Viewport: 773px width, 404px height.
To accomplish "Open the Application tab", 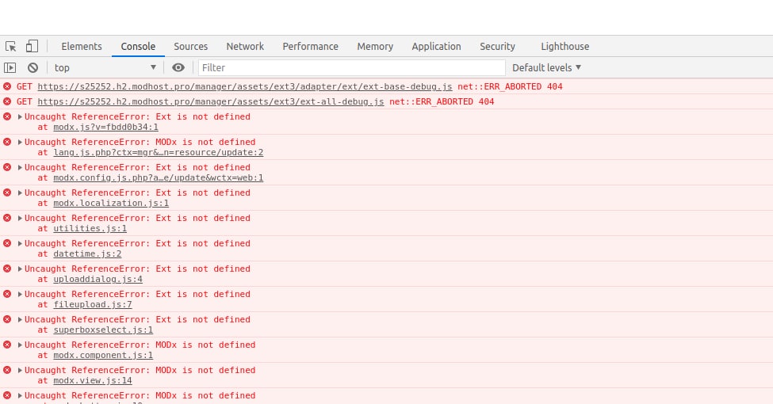I will click(x=436, y=46).
